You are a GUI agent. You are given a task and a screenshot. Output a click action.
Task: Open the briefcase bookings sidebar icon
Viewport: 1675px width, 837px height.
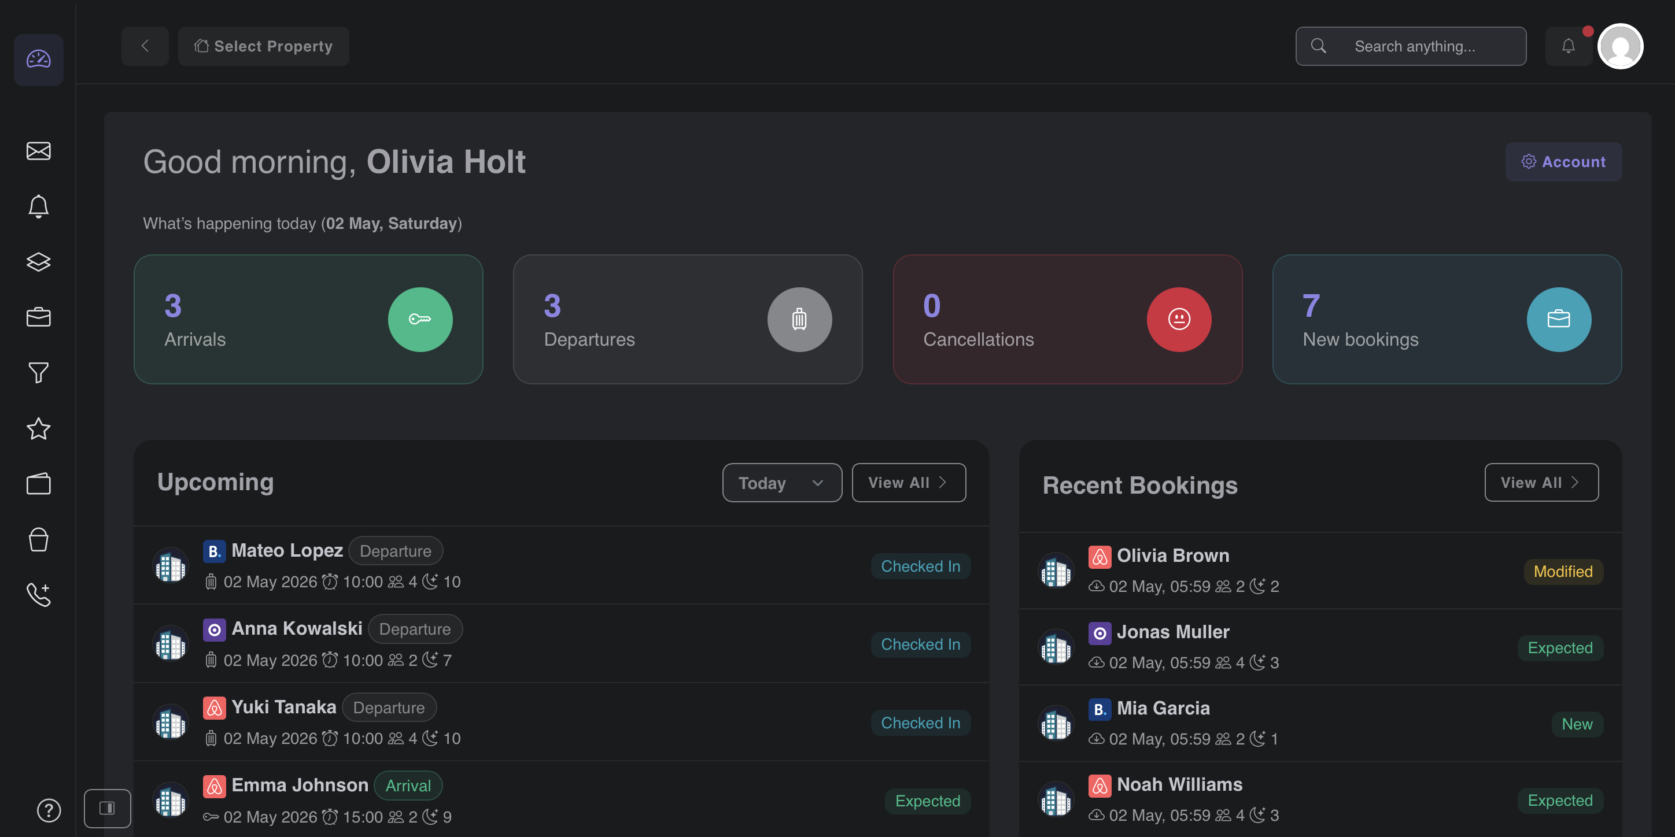[x=38, y=317]
